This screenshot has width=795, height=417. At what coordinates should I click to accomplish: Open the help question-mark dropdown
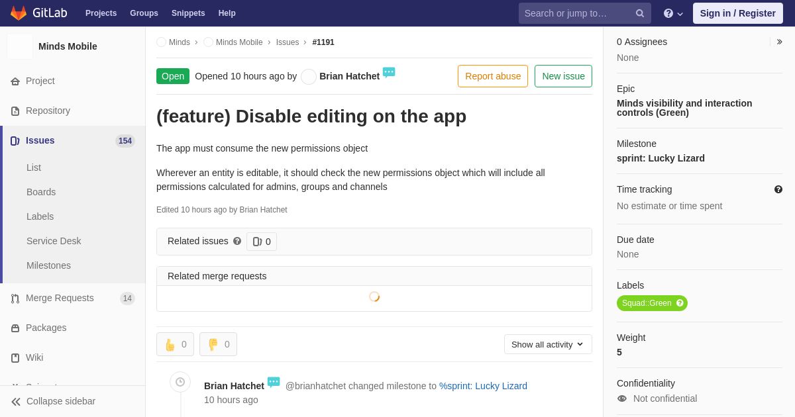click(673, 13)
